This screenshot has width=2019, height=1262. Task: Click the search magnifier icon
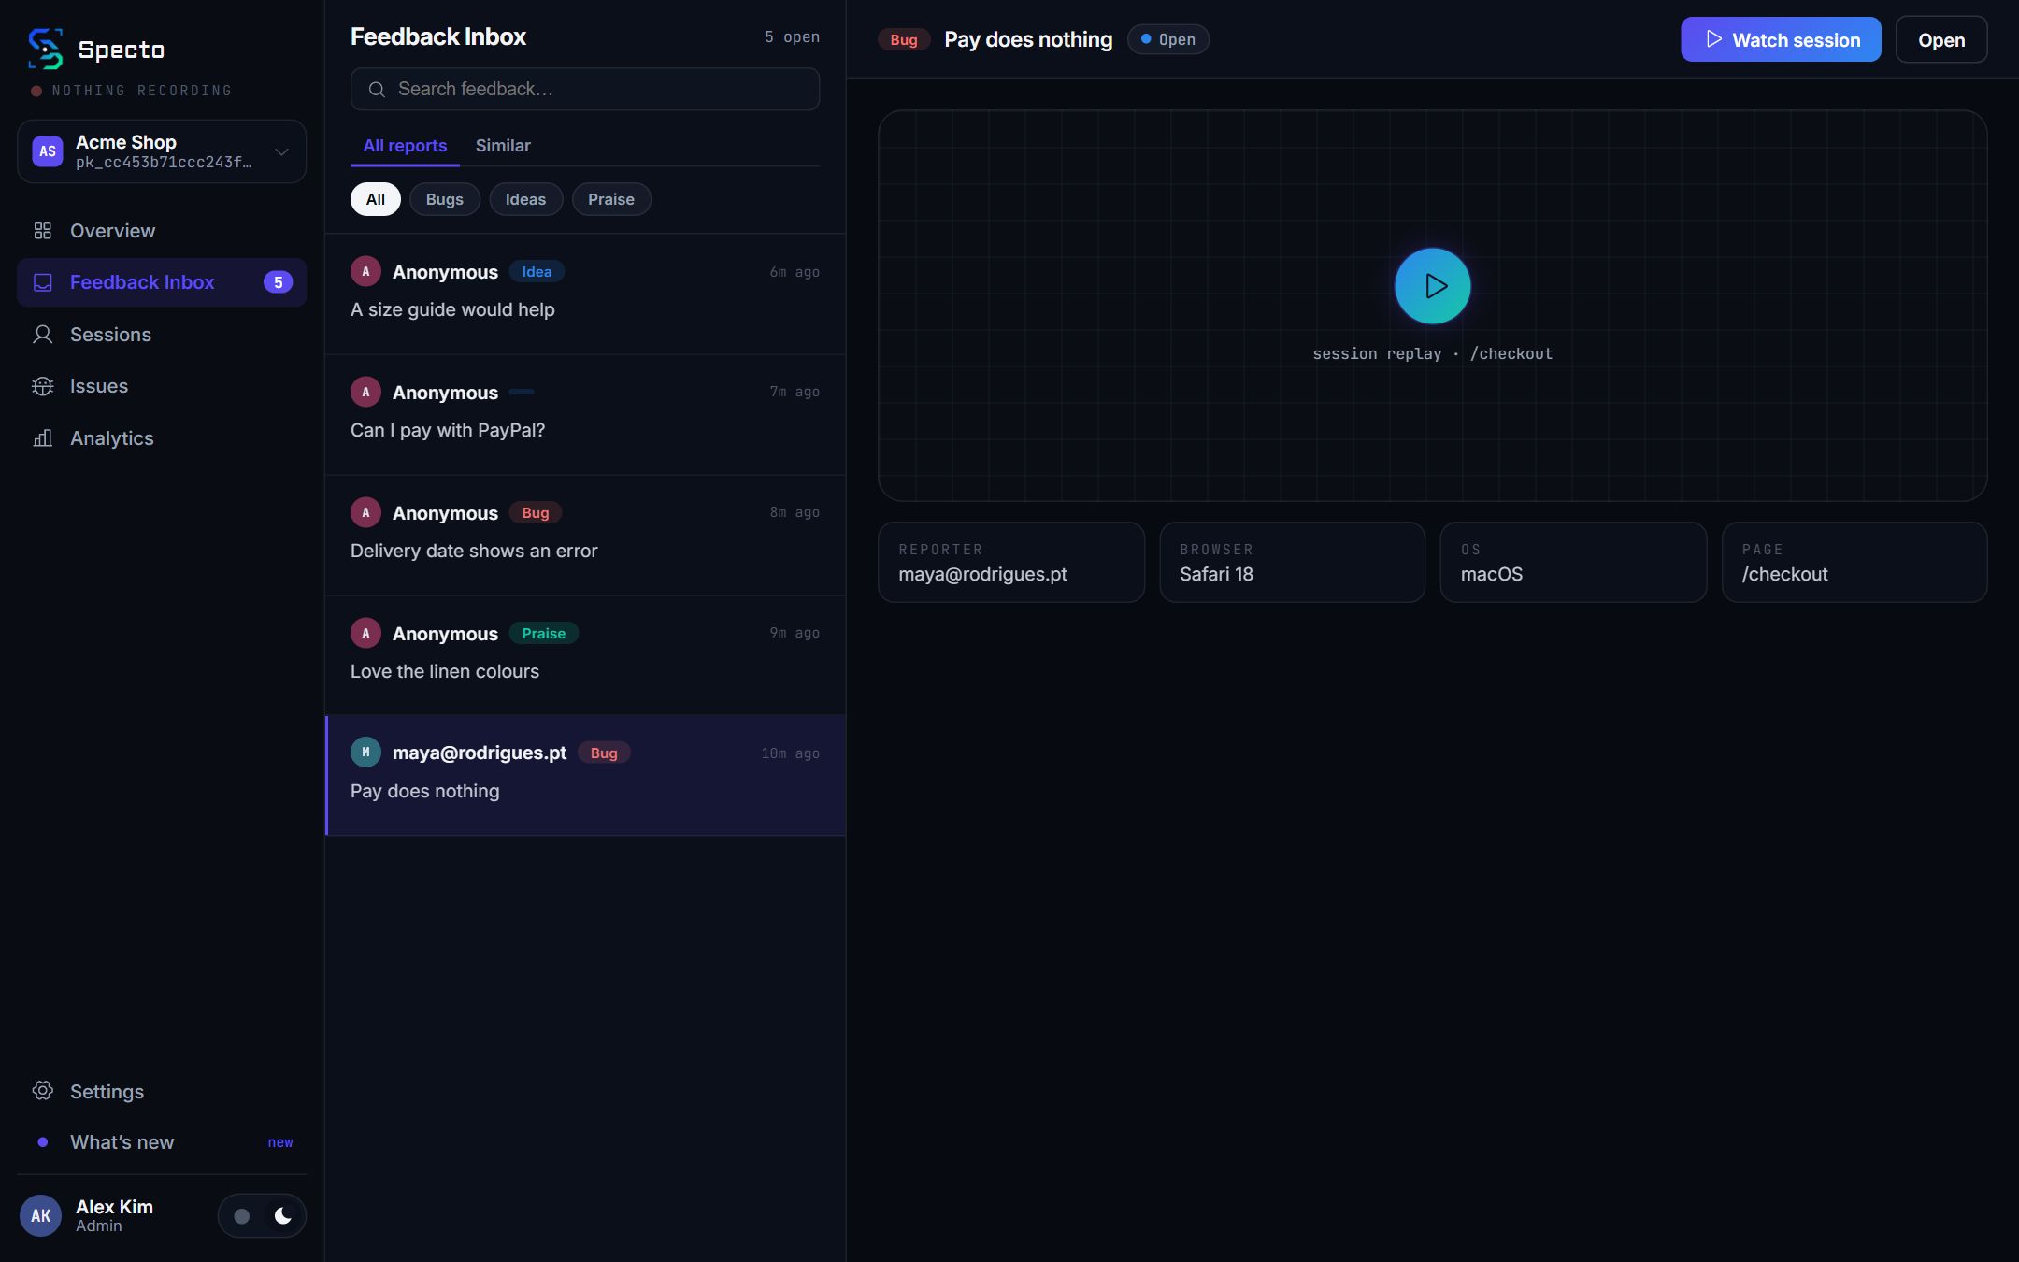click(377, 90)
